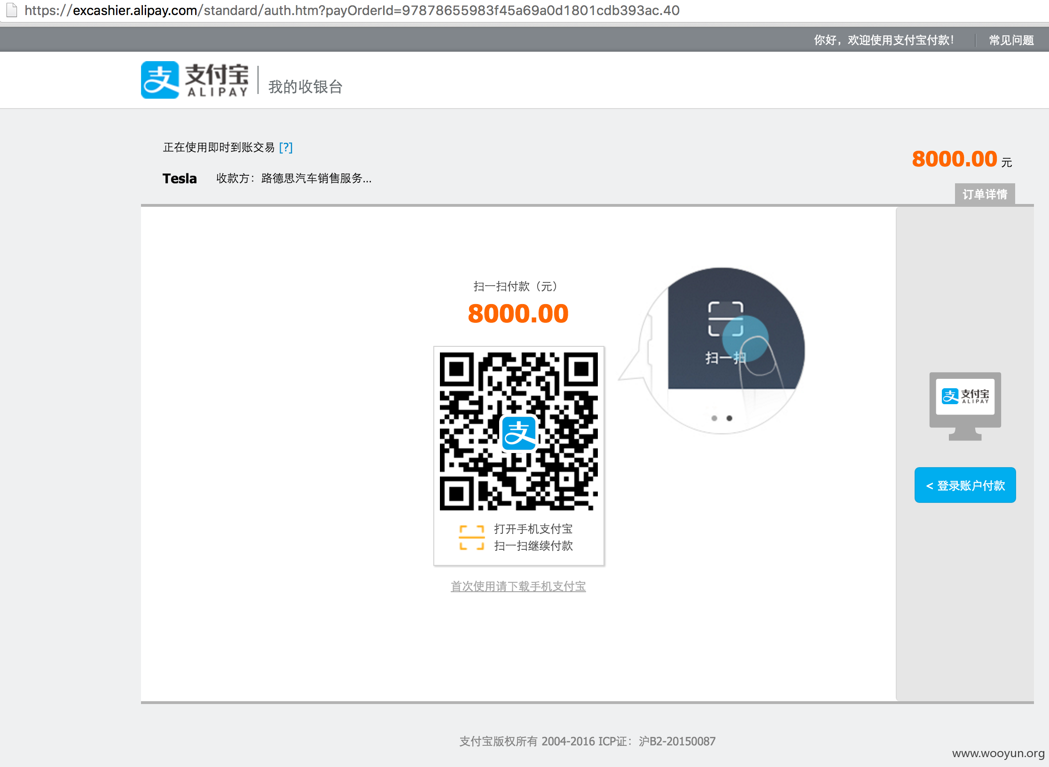Click the [?] help link for 即时到账交易
This screenshot has width=1049, height=767.
click(286, 148)
